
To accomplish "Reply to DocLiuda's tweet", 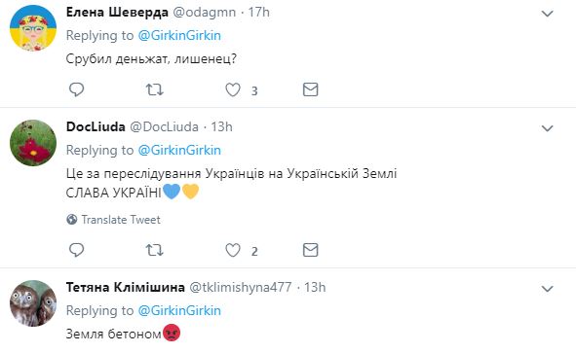I will click(x=76, y=250).
